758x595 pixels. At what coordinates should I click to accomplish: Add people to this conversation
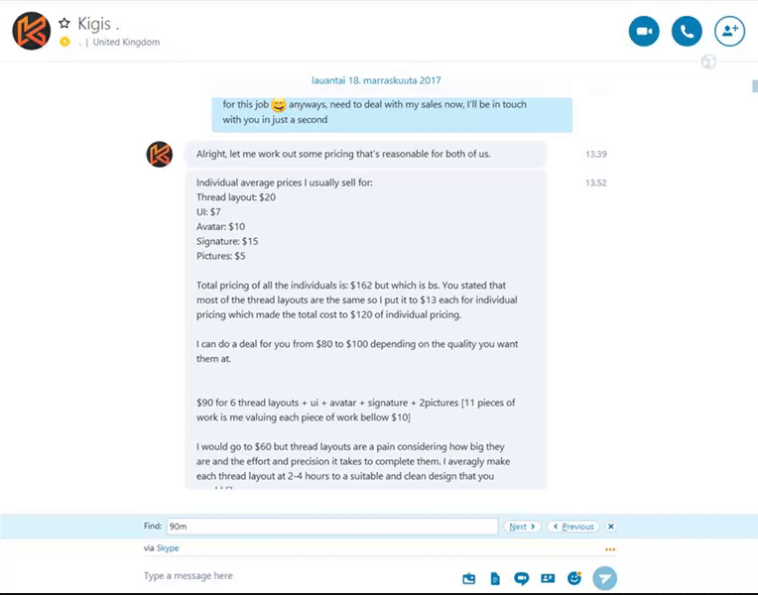tap(729, 32)
